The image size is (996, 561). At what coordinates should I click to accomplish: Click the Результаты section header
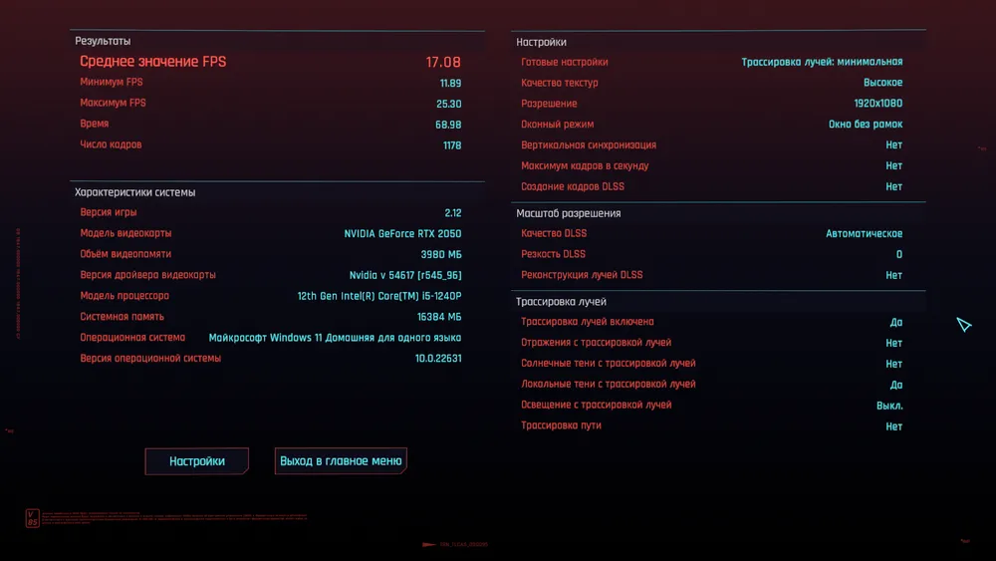point(103,41)
